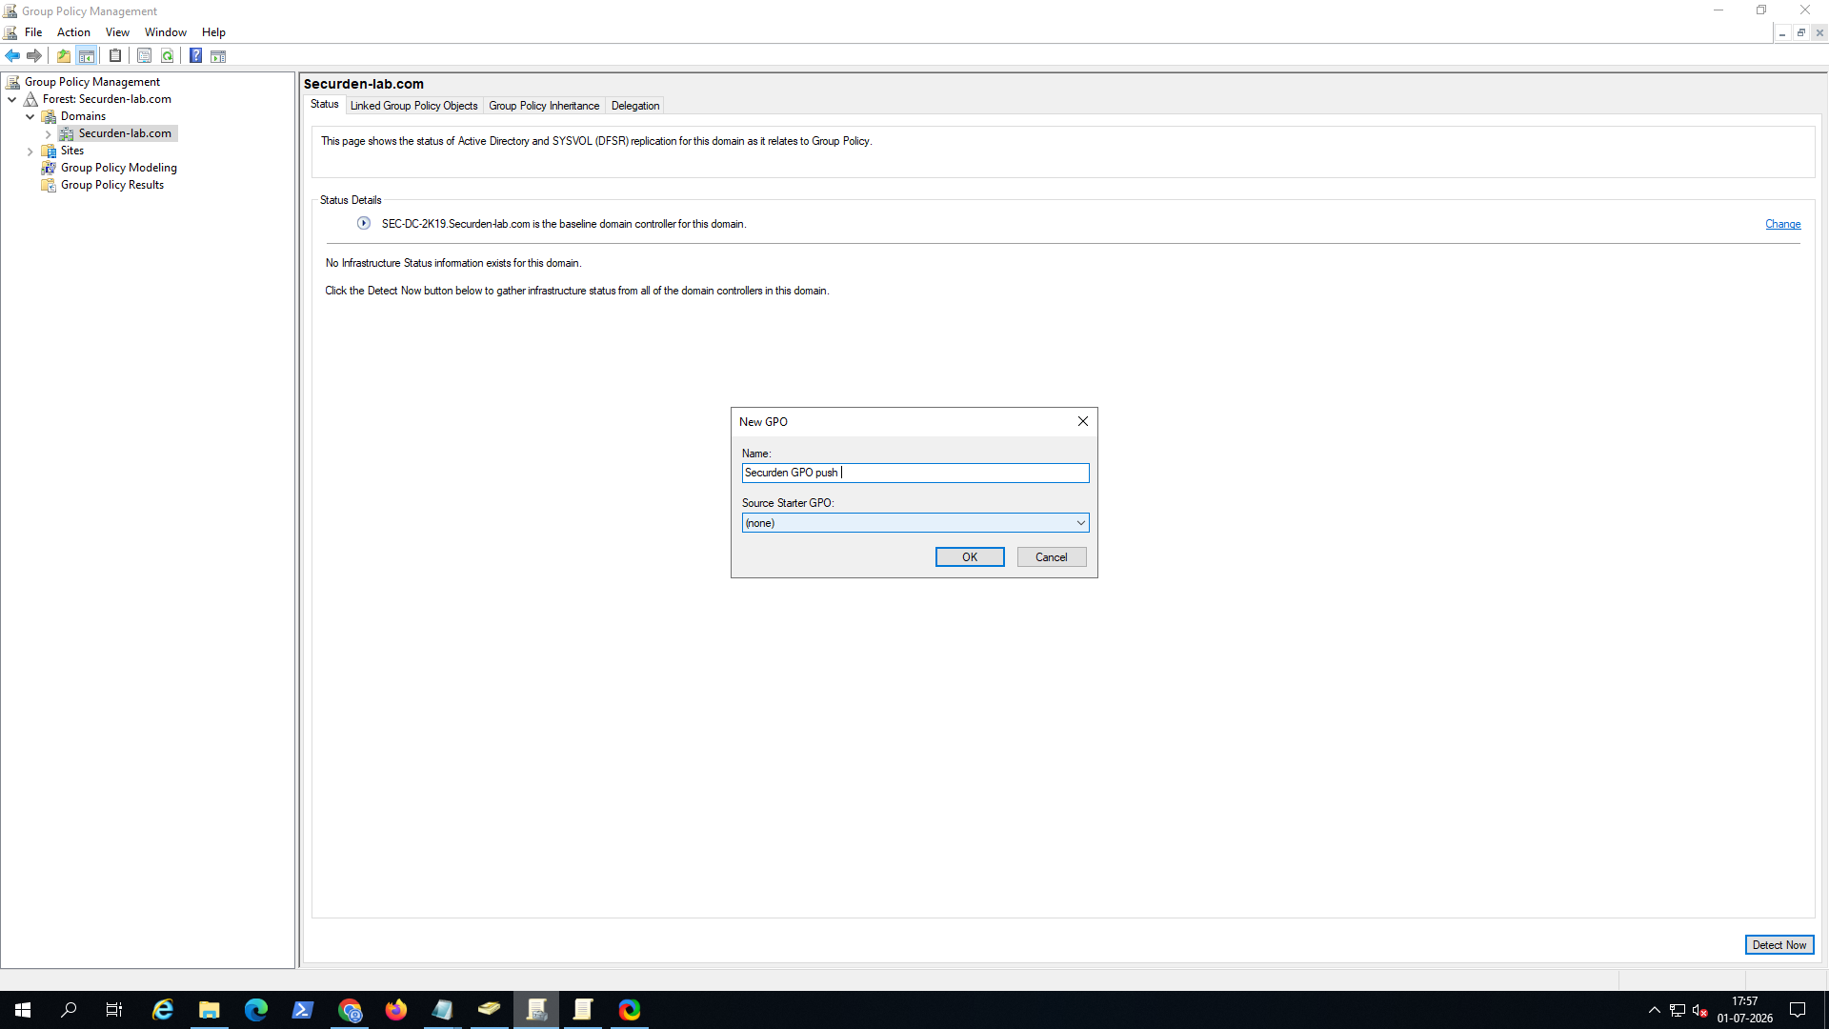Viewport: 1829px width, 1029px height.
Task: Open the plain scroll icon app in the taskbar
Action: tap(583, 1010)
